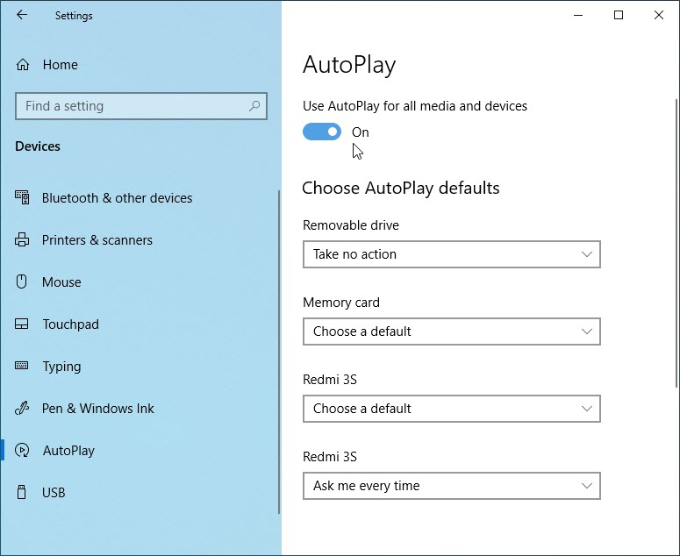
Task: Open the Memory card dropdown
Action: (452, 331)
